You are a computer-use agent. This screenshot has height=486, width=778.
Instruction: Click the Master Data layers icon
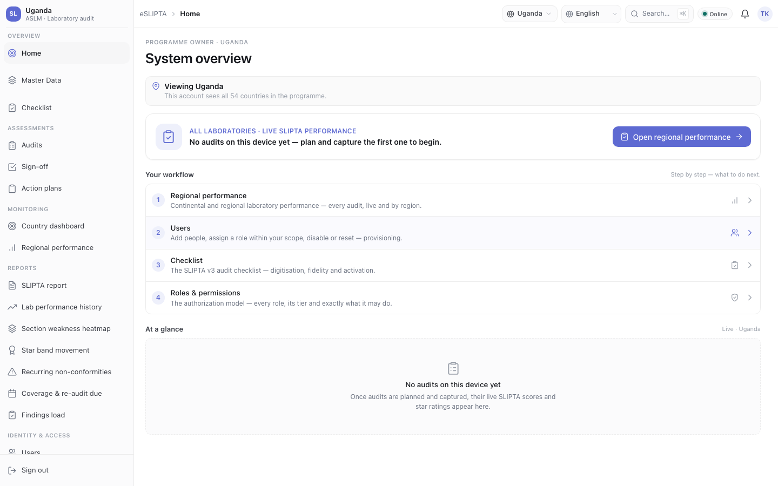point(12,80)
